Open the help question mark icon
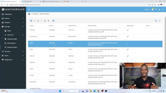The width and height of the screenshot is (166, 93). tap(156, 9)
